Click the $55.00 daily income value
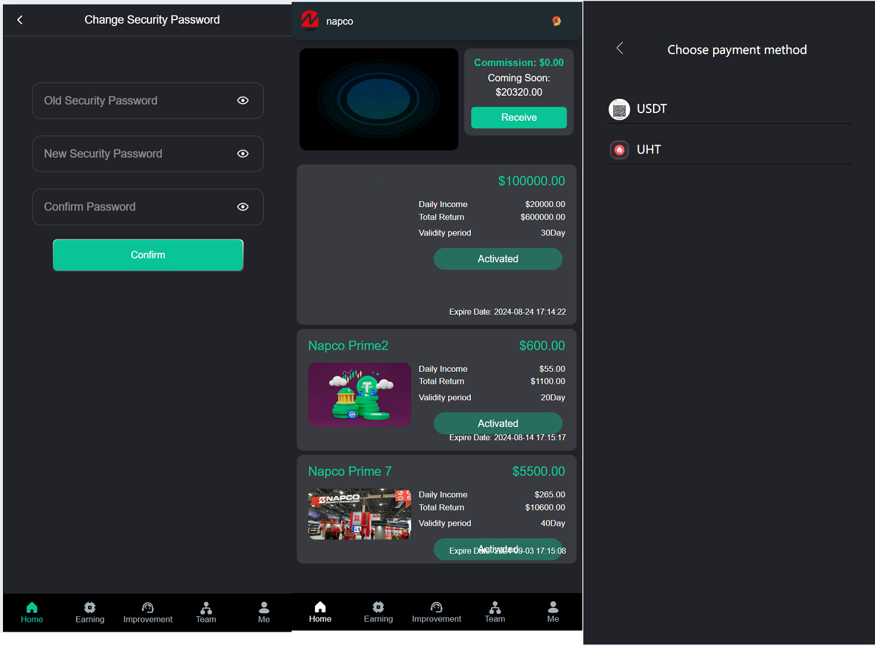This screenshot has width=875, height=646. point(552,369)
